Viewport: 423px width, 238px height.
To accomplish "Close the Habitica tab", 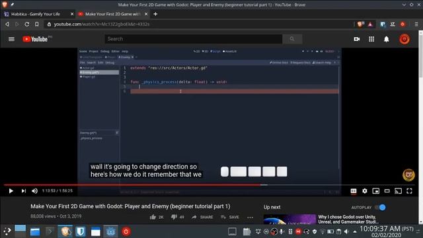I will 72,14.
